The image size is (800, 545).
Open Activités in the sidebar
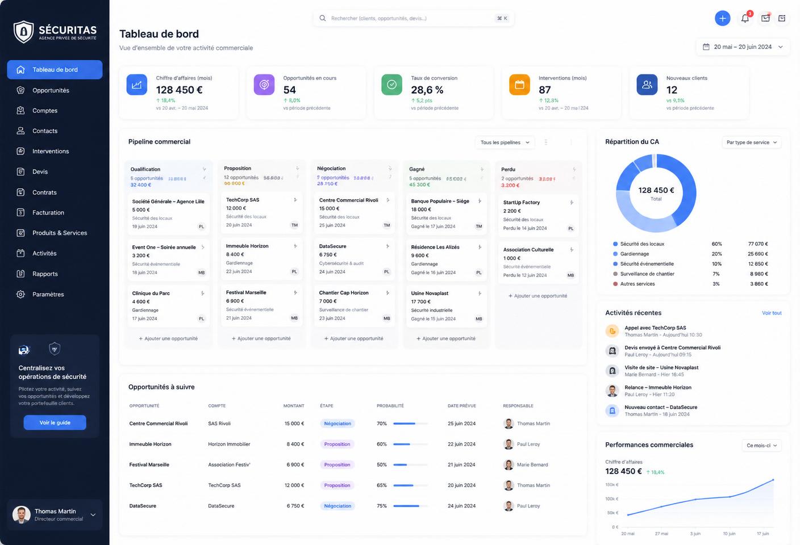tap(55, 253)
